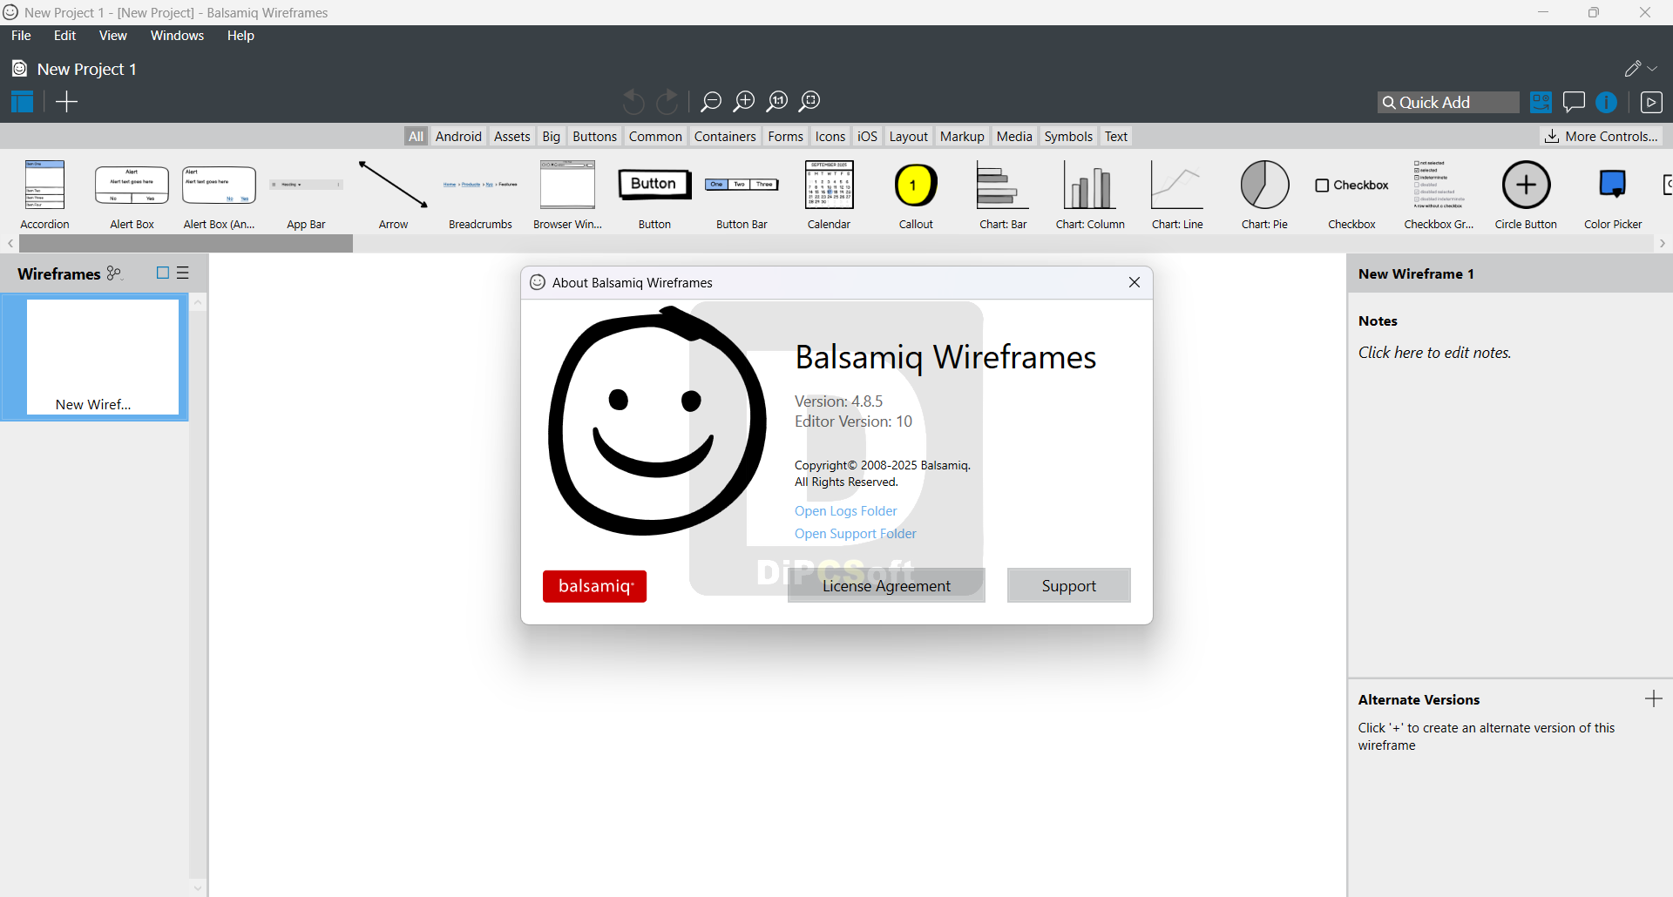Add a new wireframe with plus icon
Screen dimensions: 1673x897
66,102
